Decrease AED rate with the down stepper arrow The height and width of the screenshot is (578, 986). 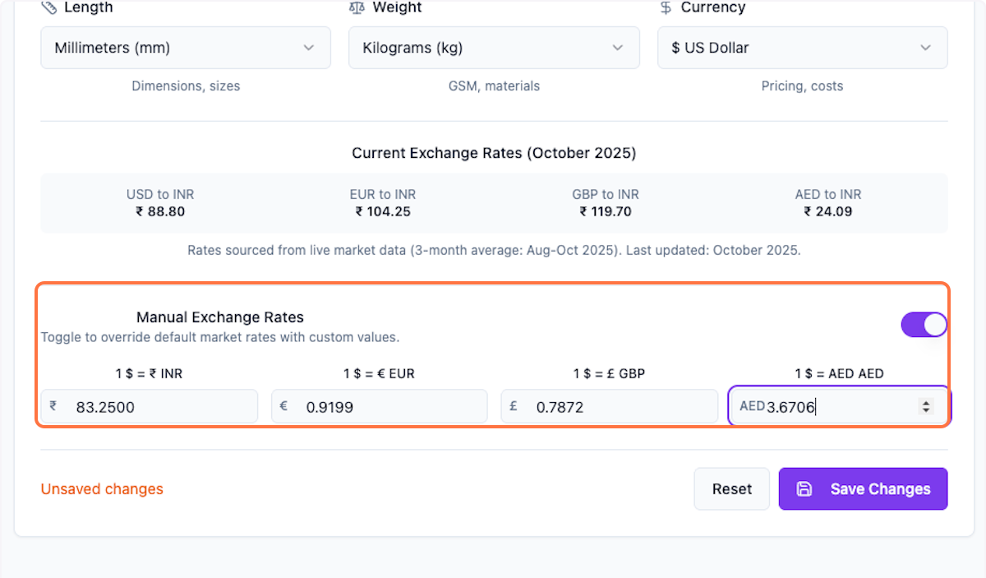point(926,410)
